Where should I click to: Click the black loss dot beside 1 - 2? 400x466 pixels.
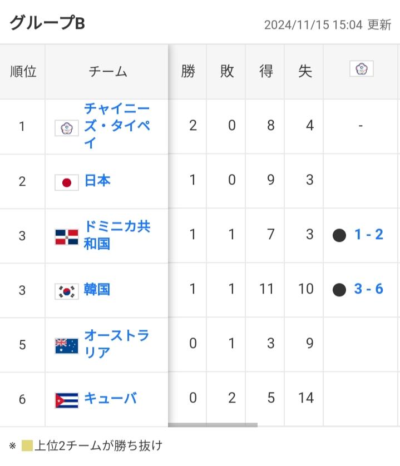[339, 235]
